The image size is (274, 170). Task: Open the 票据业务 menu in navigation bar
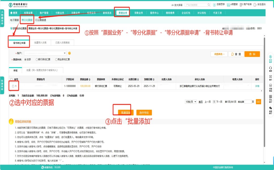(x=123, y=13)
